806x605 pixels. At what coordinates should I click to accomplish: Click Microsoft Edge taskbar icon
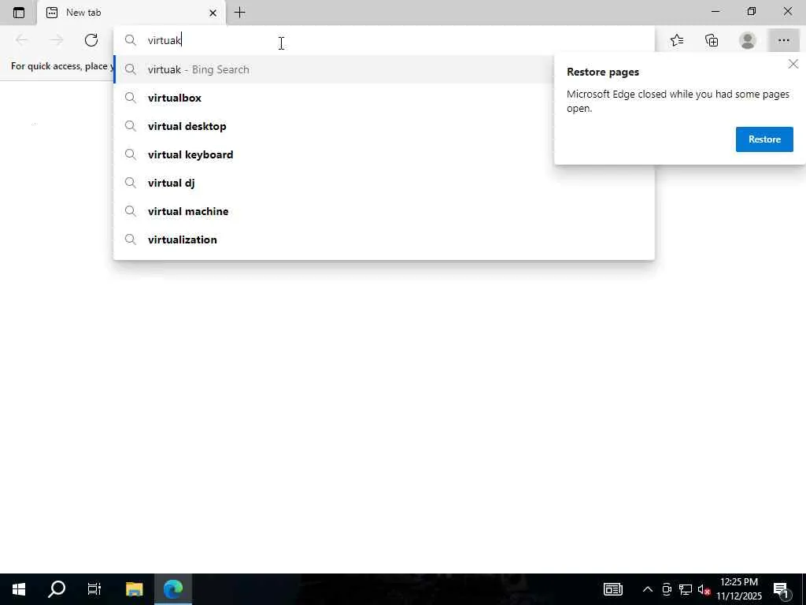173,589
